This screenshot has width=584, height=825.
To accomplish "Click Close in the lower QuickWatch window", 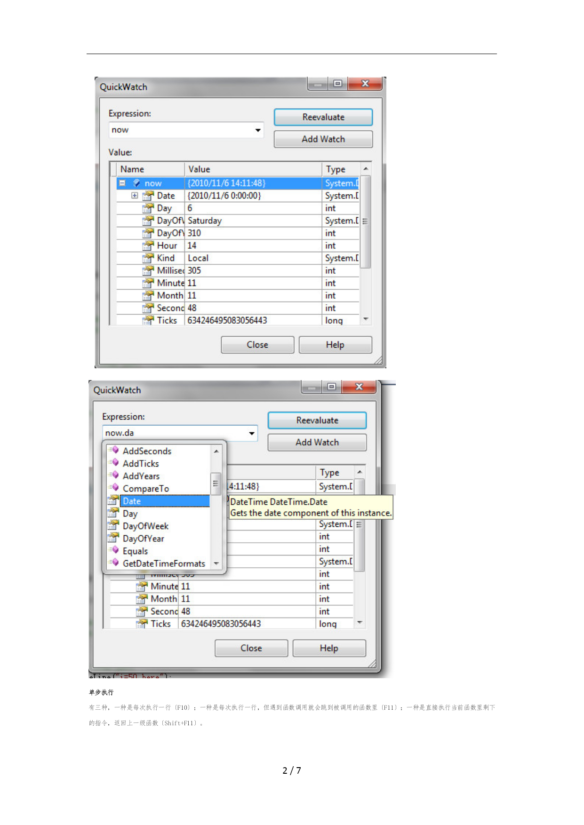I will pyautogui.click(x=251, y=648).
